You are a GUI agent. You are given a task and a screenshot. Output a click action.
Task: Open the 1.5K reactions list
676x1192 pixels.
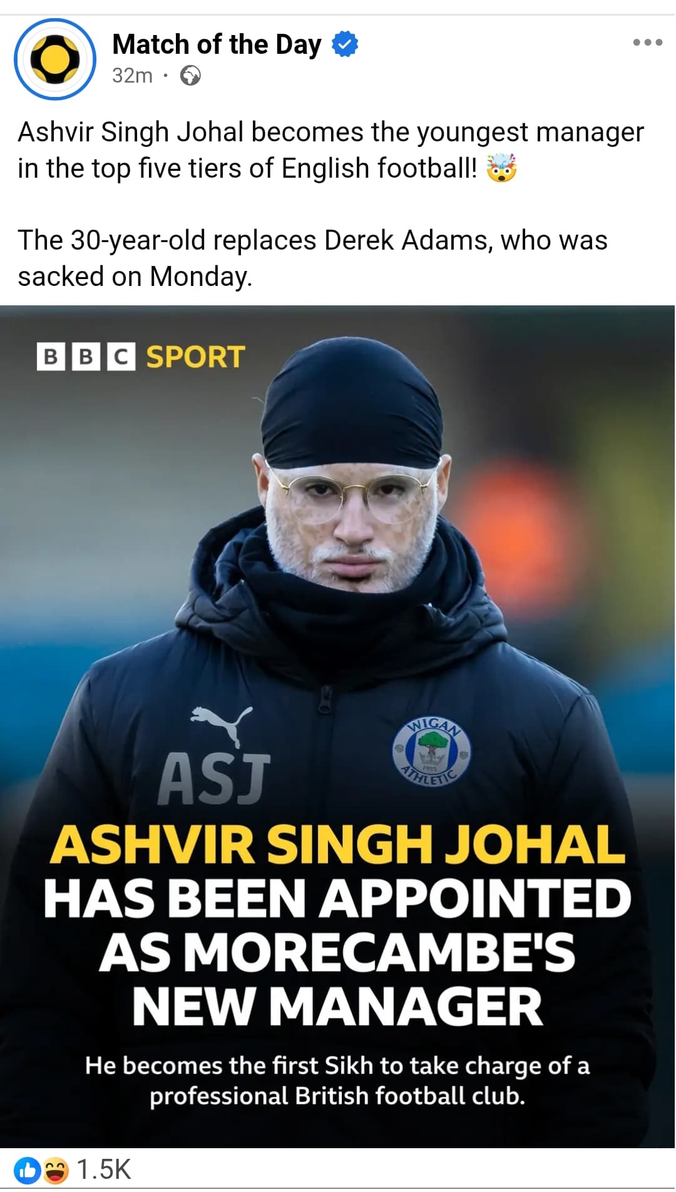pos(103,1169)
